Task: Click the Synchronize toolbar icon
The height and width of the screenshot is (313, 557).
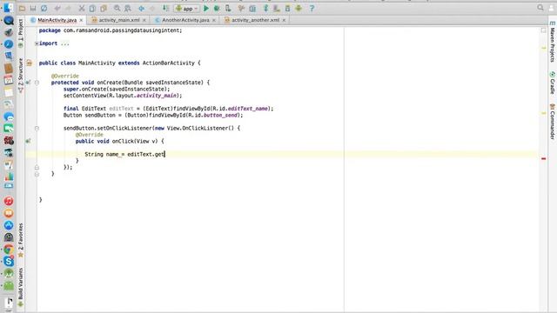Action: pyautogui.click(x=44, y=8)
